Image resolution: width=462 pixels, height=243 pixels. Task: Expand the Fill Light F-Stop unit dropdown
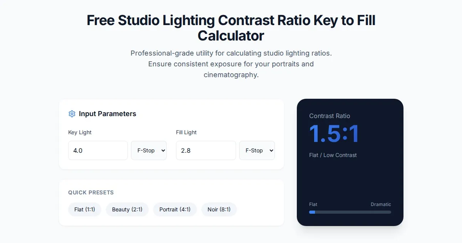tap(257, 150)
